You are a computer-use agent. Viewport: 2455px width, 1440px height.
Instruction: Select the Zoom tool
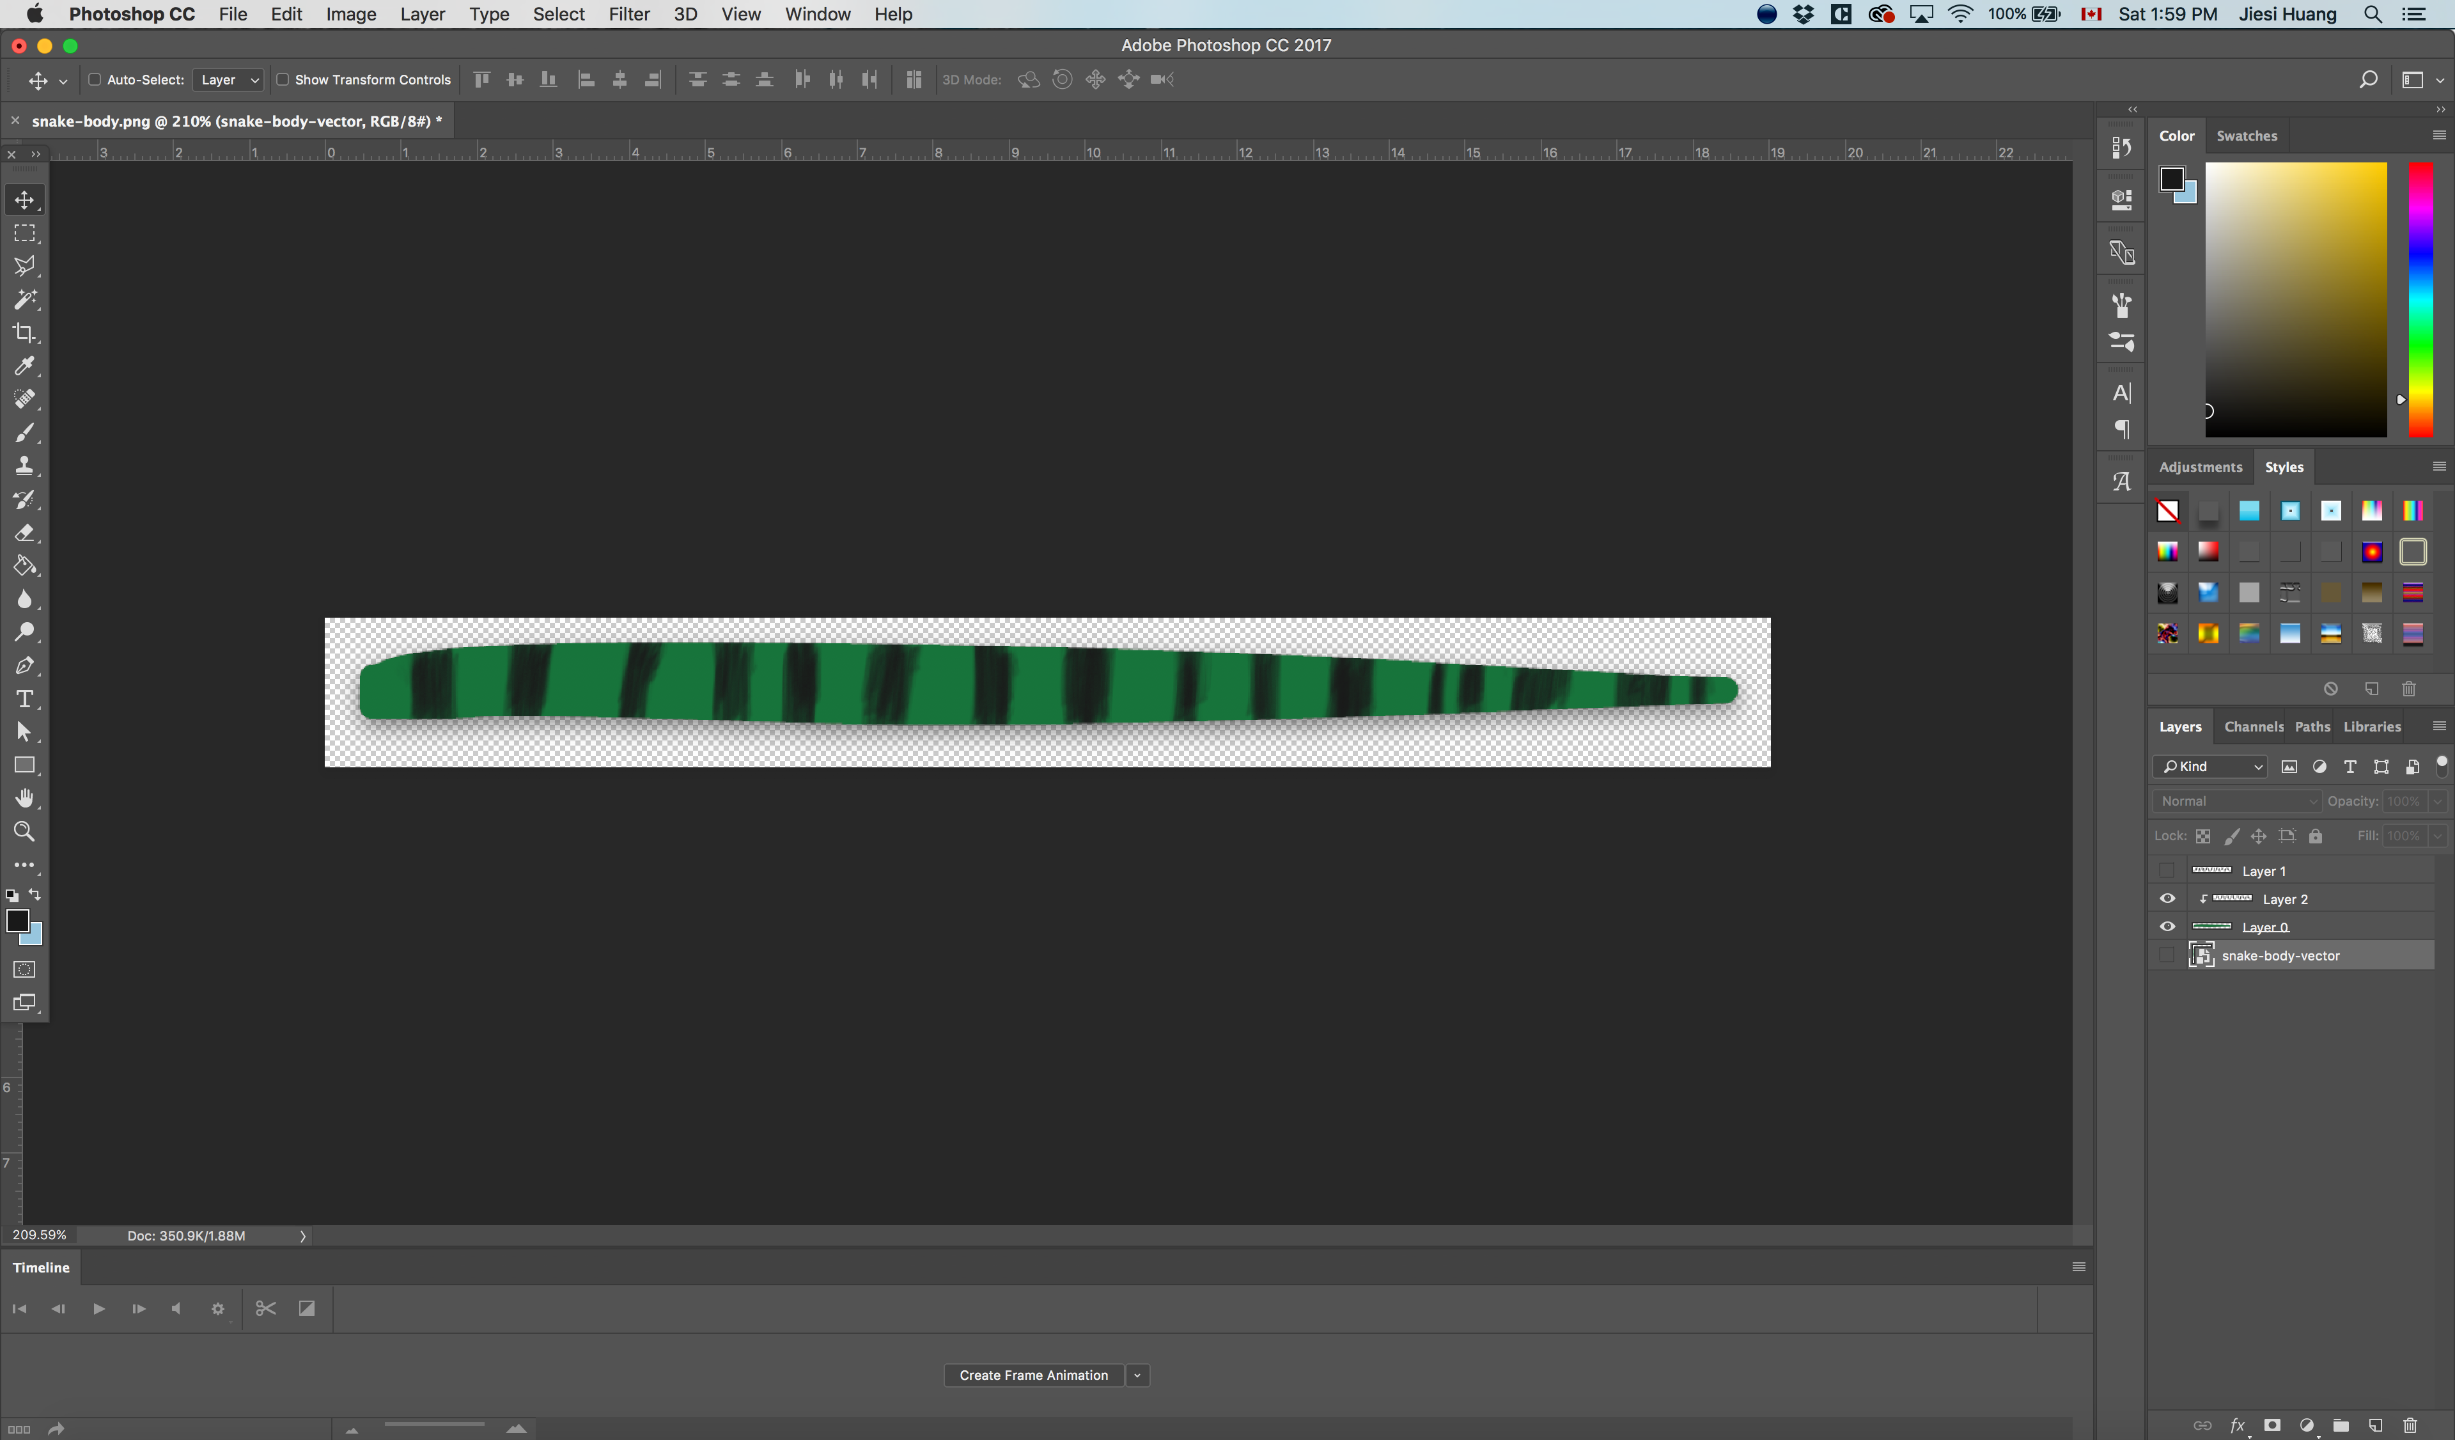24,831
